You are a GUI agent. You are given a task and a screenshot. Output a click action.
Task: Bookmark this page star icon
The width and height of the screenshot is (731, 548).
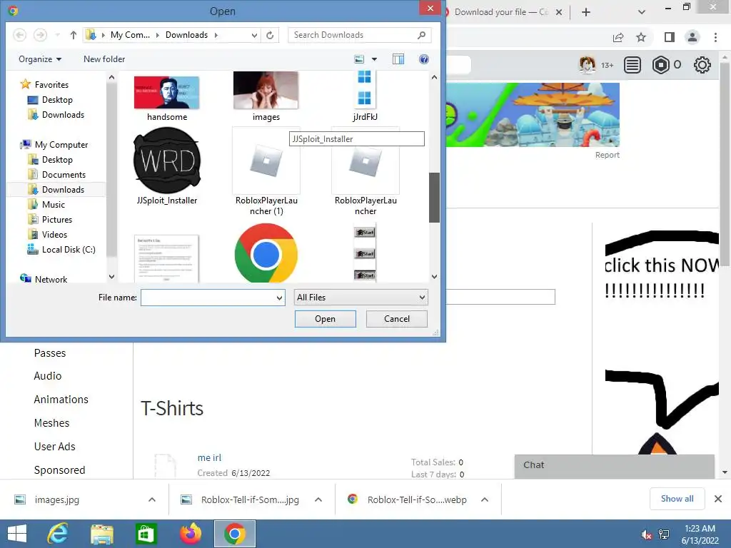tap(641, 37)
